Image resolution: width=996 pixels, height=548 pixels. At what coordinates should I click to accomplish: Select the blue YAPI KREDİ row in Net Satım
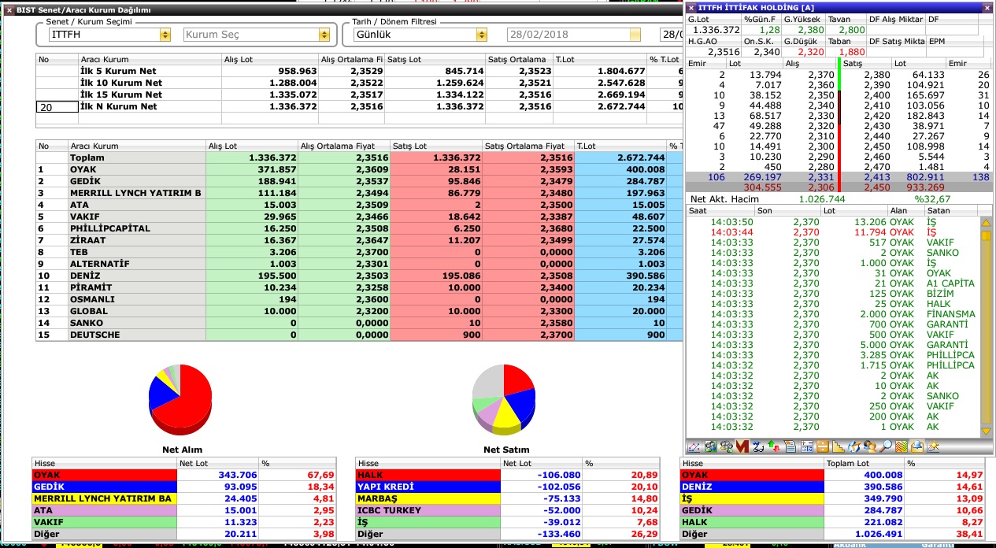[x=508, y=487]
